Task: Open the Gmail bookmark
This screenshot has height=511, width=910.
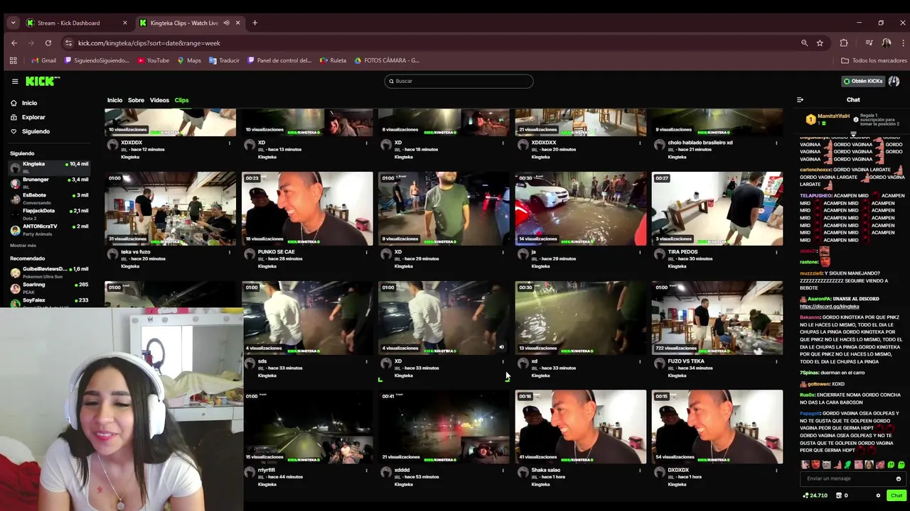Action: point(43,60)
